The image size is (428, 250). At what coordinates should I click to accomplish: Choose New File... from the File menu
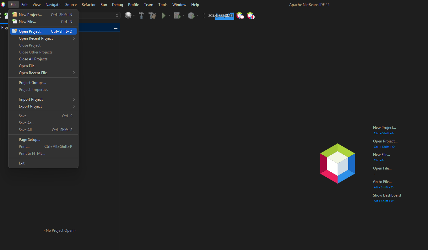[43, 22]
